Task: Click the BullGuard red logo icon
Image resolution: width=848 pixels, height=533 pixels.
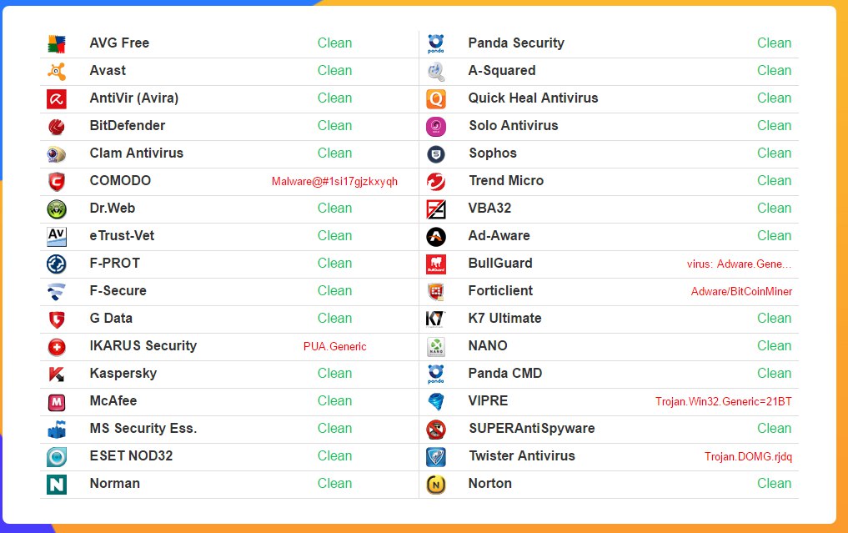Action: click(436, 264)
